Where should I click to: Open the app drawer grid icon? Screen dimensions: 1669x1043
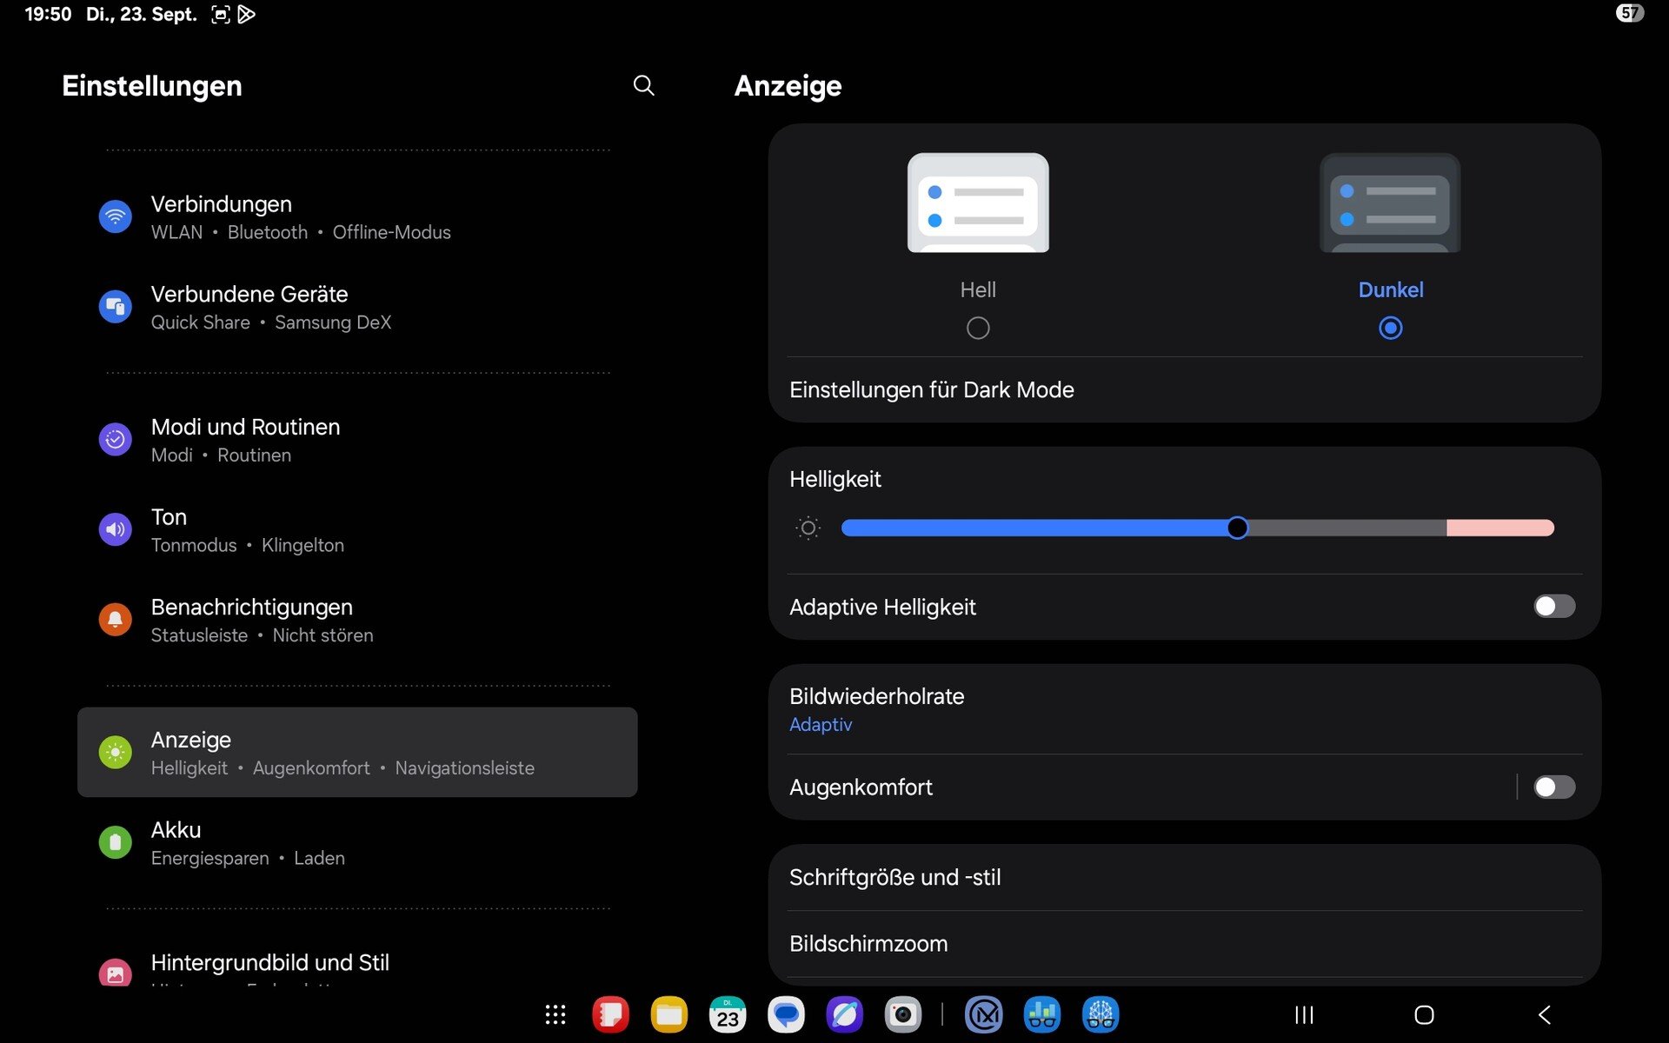tap(555, 1014)
